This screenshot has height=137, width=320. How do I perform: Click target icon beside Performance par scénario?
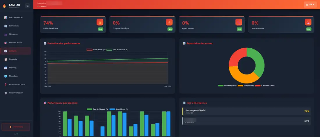coord(45,103)
